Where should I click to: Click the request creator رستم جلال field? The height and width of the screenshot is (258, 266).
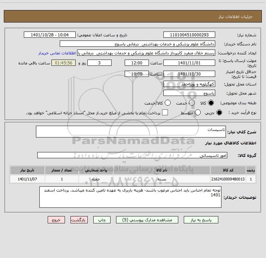click(146, 53)
